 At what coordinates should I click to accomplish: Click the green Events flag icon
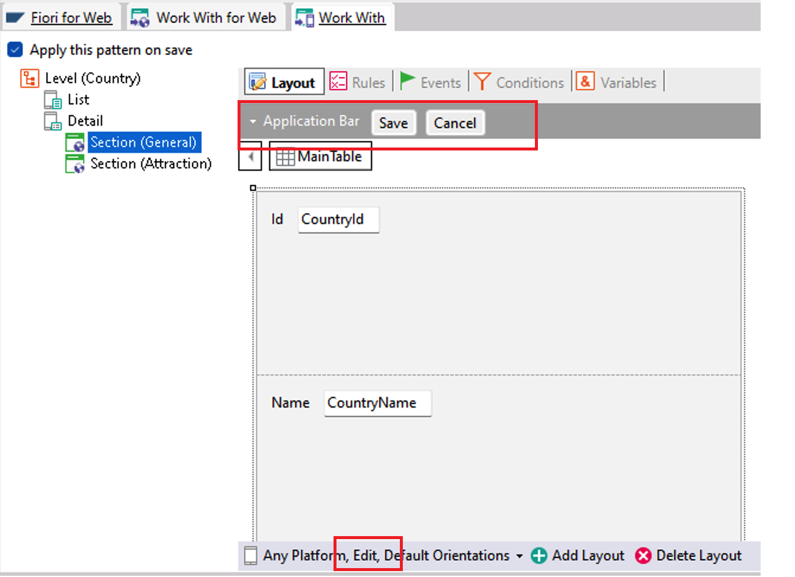408,81
